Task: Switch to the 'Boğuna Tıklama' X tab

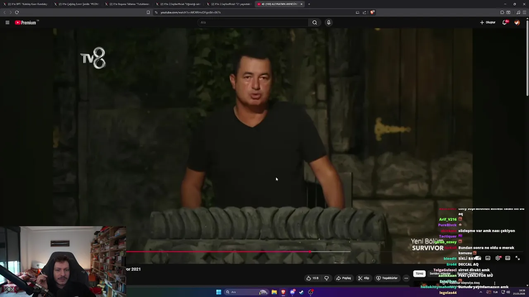Action: click(128, 4)
